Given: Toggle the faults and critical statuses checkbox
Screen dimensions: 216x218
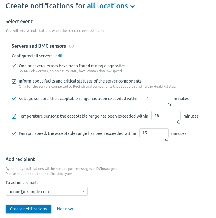Looking at the screenshot, I should 14,81.
